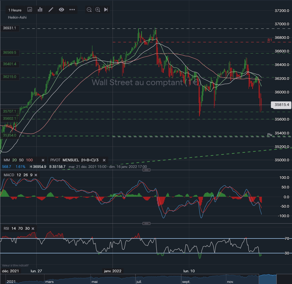Open PIVOT MENSUEL settings
The image size is (292, 284).
pos(74,160)
